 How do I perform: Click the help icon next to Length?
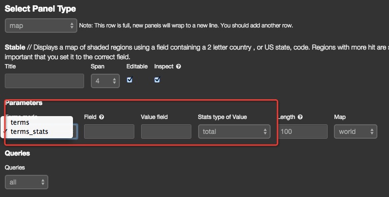(x=301, y=117)
